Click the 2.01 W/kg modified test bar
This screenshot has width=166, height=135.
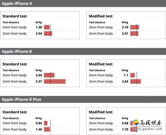tap(134, 34)
